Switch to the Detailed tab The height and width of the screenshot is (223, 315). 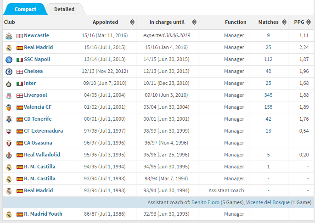click(x=64, y=9)
